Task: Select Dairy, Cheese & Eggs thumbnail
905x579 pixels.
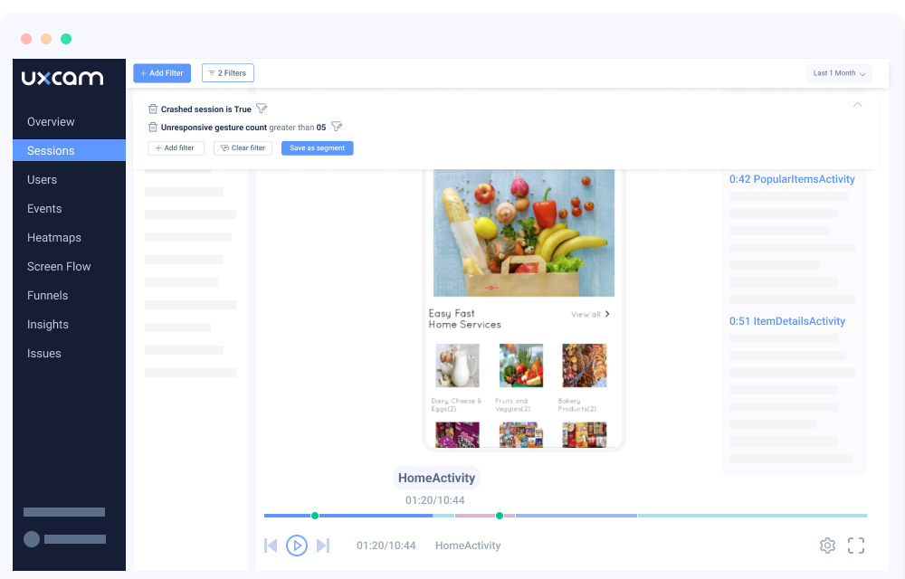Action: tap(457, 365)
